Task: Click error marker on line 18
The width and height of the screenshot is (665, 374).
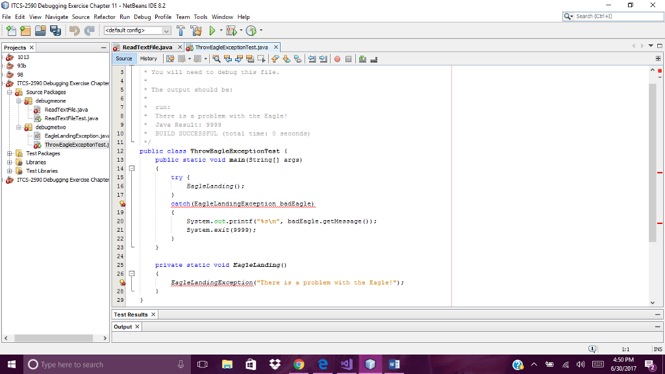Action: pyautogui.click(x=121, y=204)
